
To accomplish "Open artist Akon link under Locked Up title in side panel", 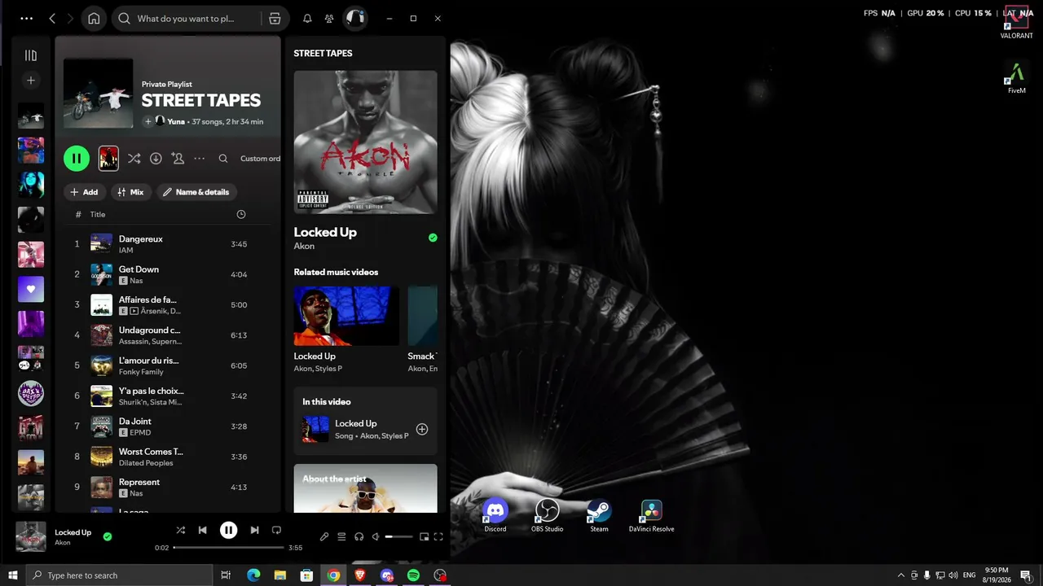I will click(304, 246).
